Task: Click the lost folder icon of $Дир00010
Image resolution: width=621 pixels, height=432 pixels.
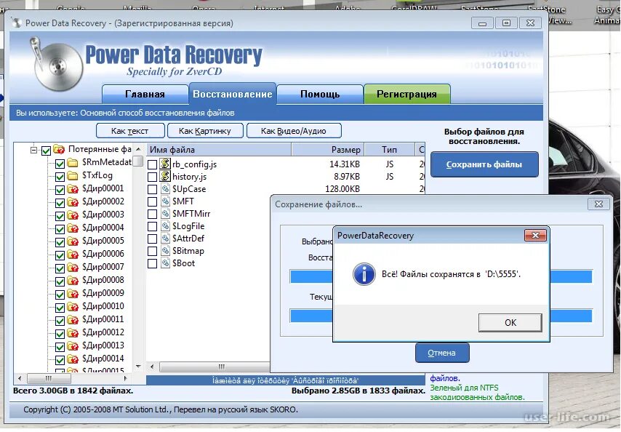Action: point(73,306)
